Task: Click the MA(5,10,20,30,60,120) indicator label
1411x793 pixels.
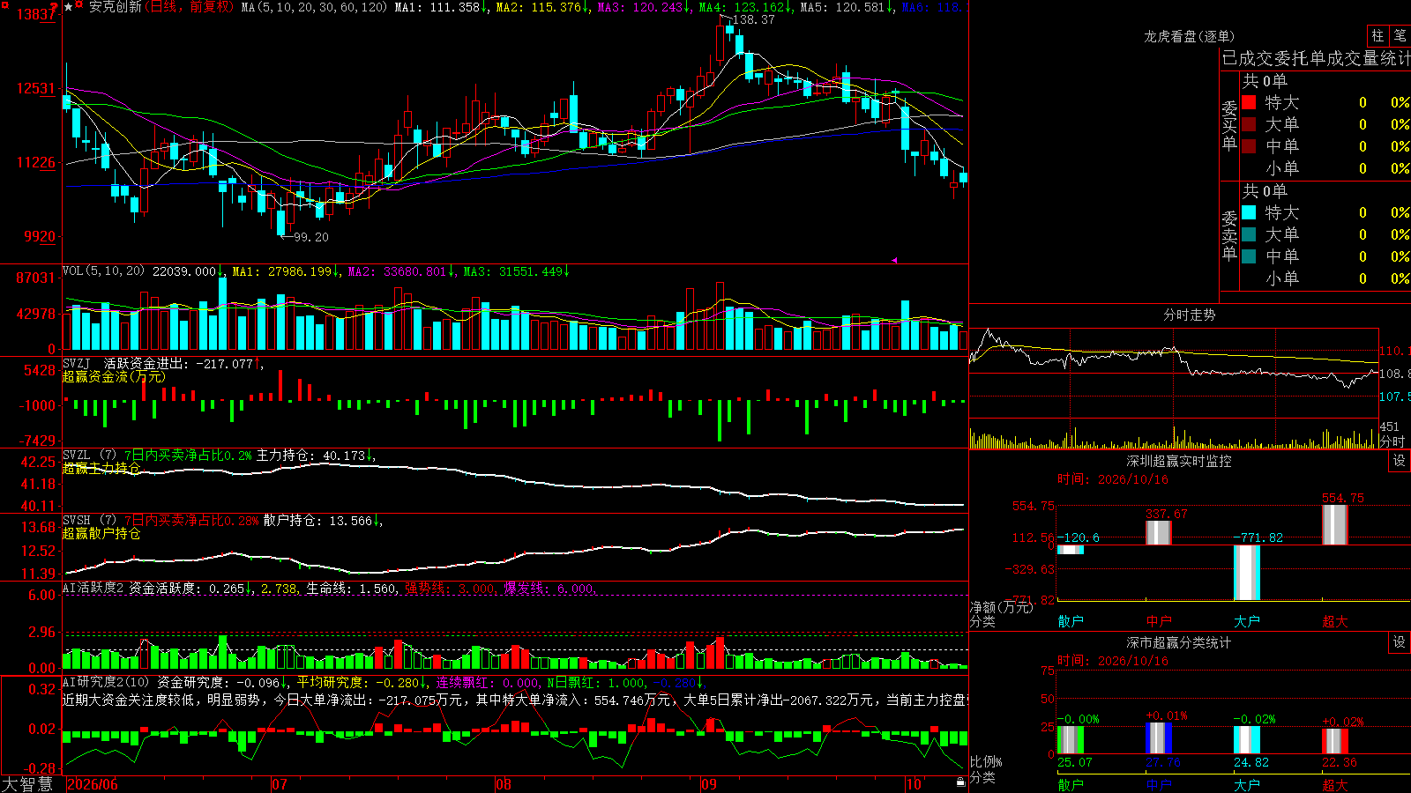Action: [x=315, y=7]
